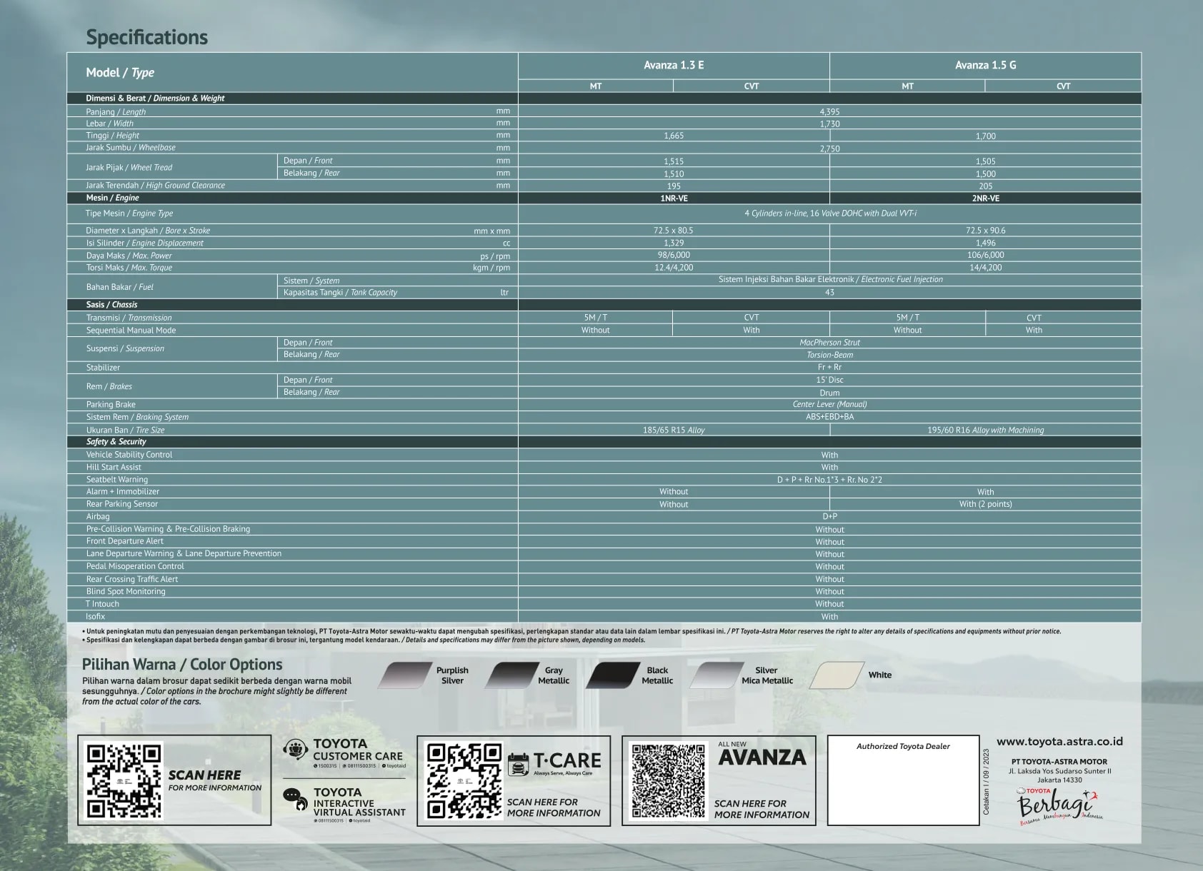Click the T-Care QR code

[x=464, y=780]
